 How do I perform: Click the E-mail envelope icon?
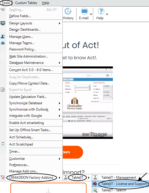coord(85,11)
